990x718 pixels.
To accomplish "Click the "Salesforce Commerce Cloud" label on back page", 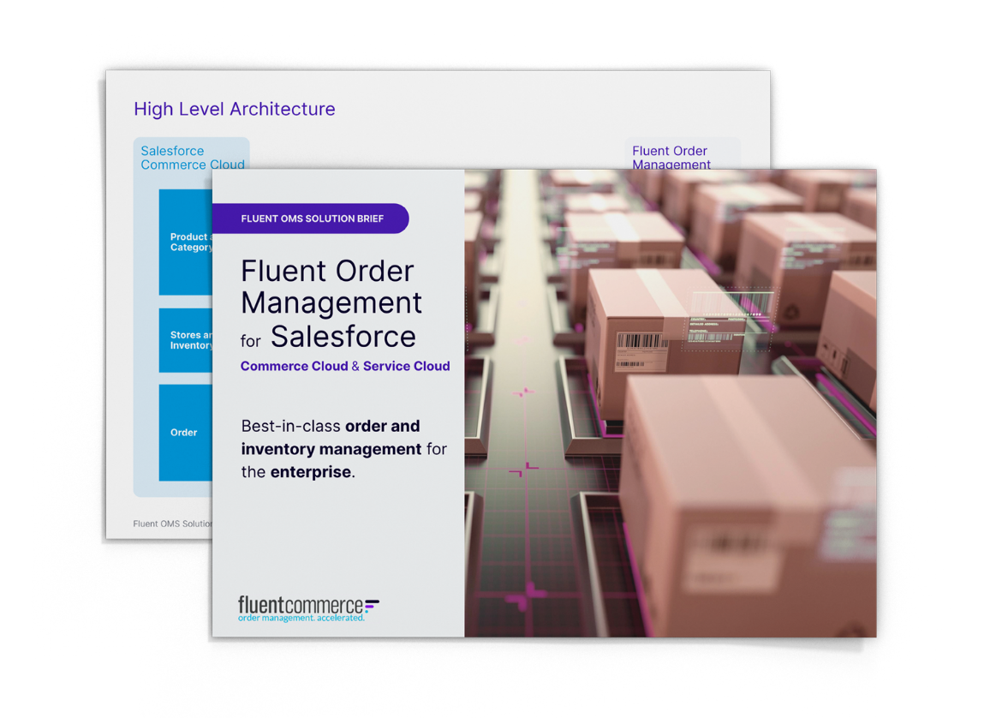I will tap(193, 158).
